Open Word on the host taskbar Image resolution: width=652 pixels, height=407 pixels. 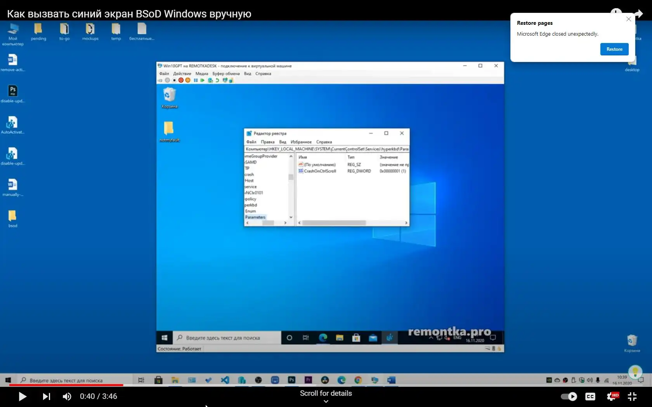tap(391, 380)
